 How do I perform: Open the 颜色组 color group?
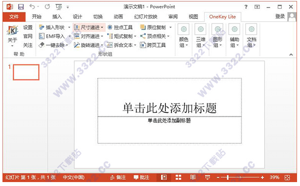[x=184, y=36]
